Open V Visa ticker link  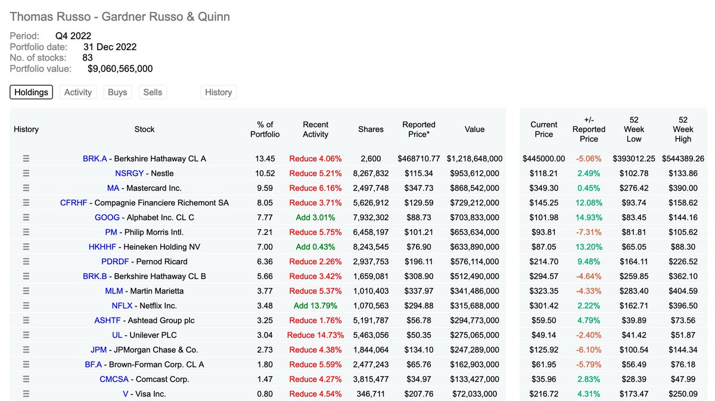(126, 394)
